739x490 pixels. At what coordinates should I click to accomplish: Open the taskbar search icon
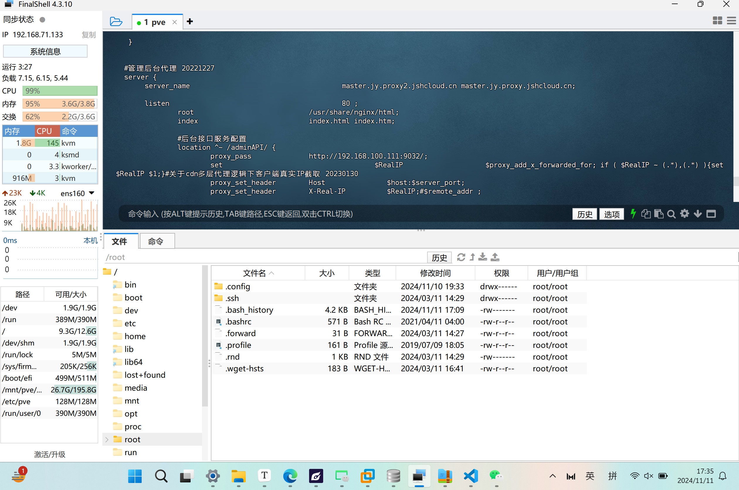tap(161, 476)
